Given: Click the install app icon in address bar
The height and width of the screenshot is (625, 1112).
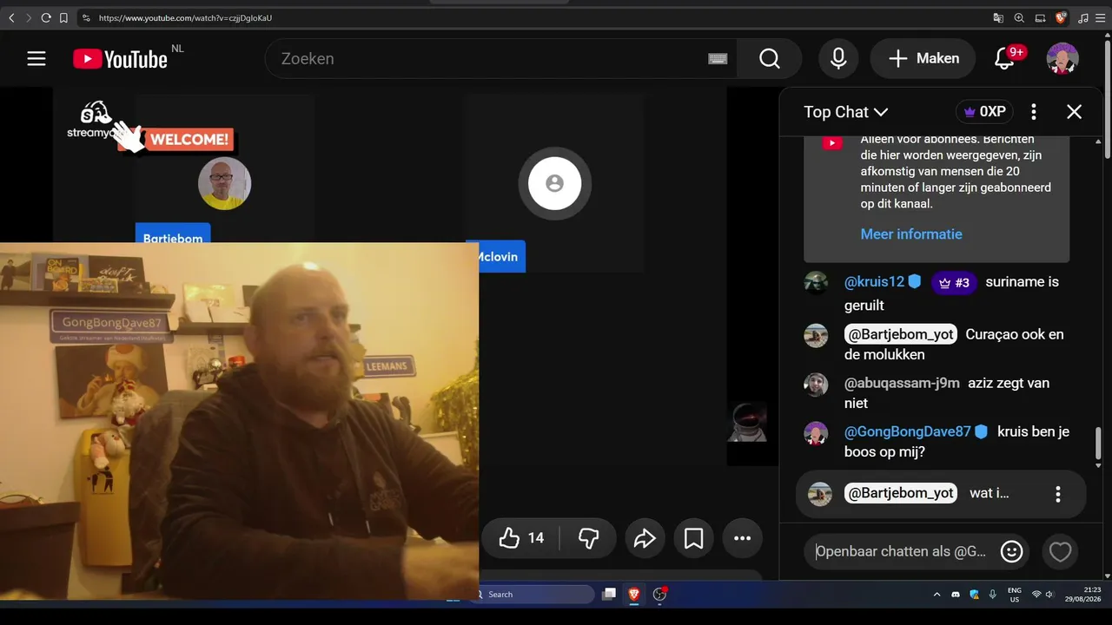Looking at the screenshot, I should 1040,17.
